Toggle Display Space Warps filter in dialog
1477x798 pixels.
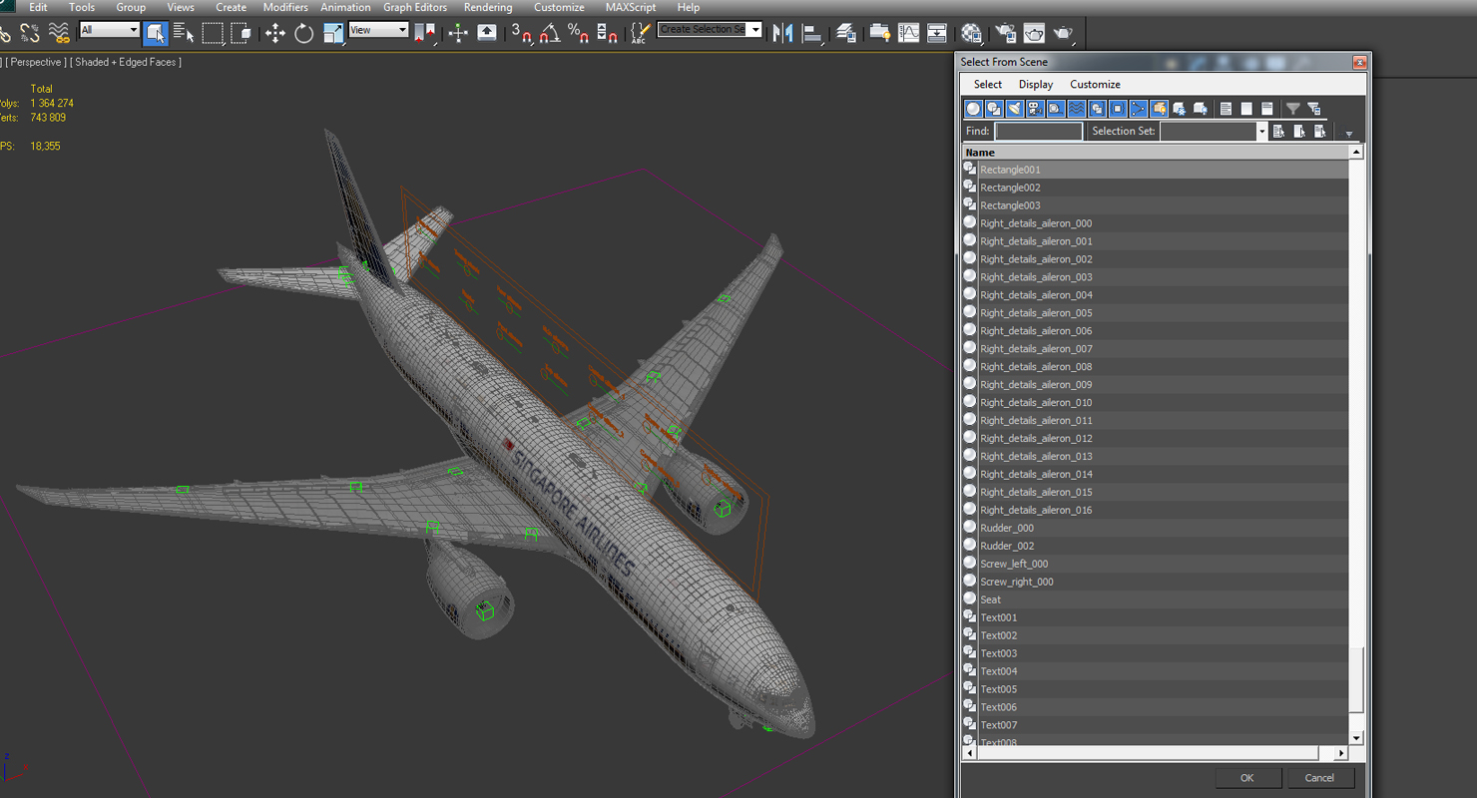(1077, 109)
